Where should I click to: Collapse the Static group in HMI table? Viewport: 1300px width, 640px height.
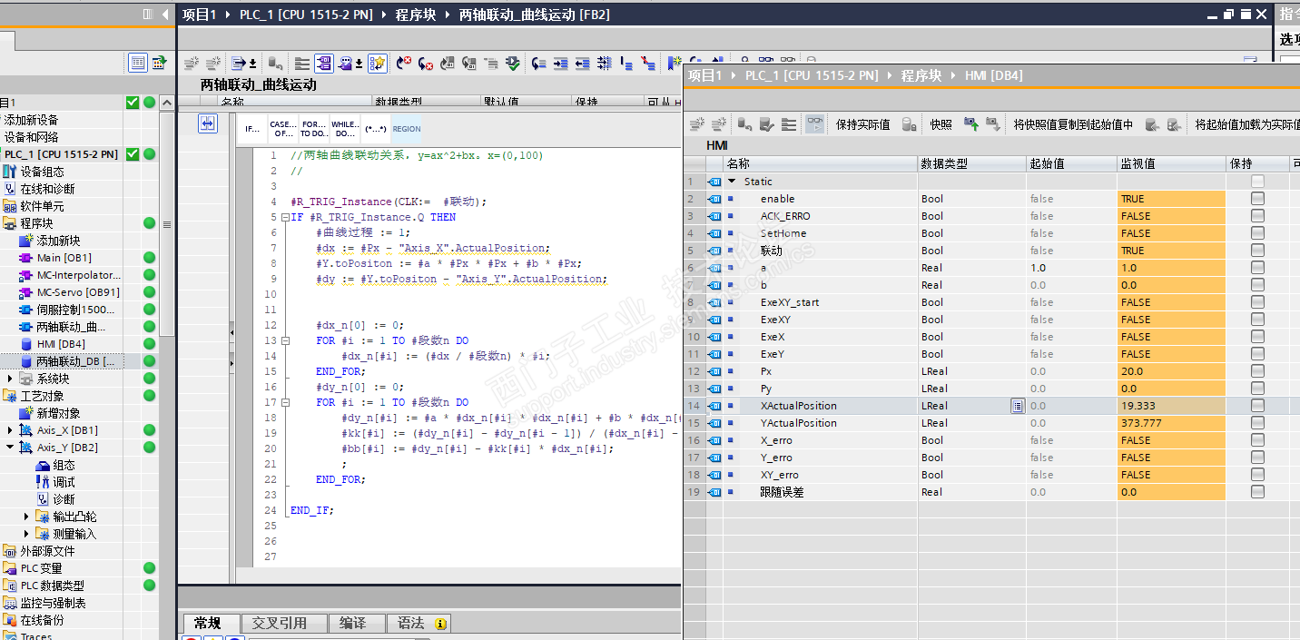click(x=732, y=182)
